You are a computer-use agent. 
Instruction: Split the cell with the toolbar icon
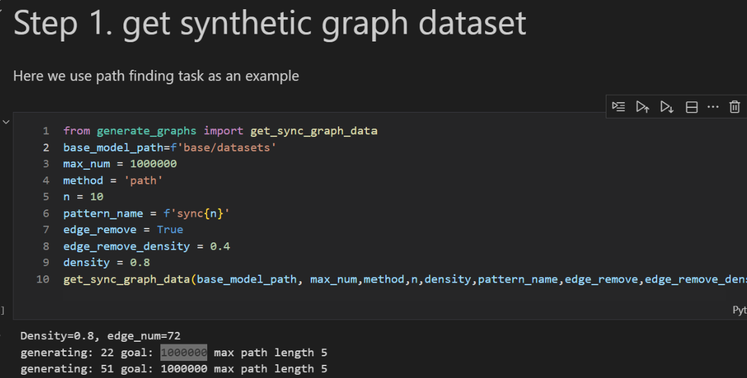pyautogui.click(x=692, y=107)
